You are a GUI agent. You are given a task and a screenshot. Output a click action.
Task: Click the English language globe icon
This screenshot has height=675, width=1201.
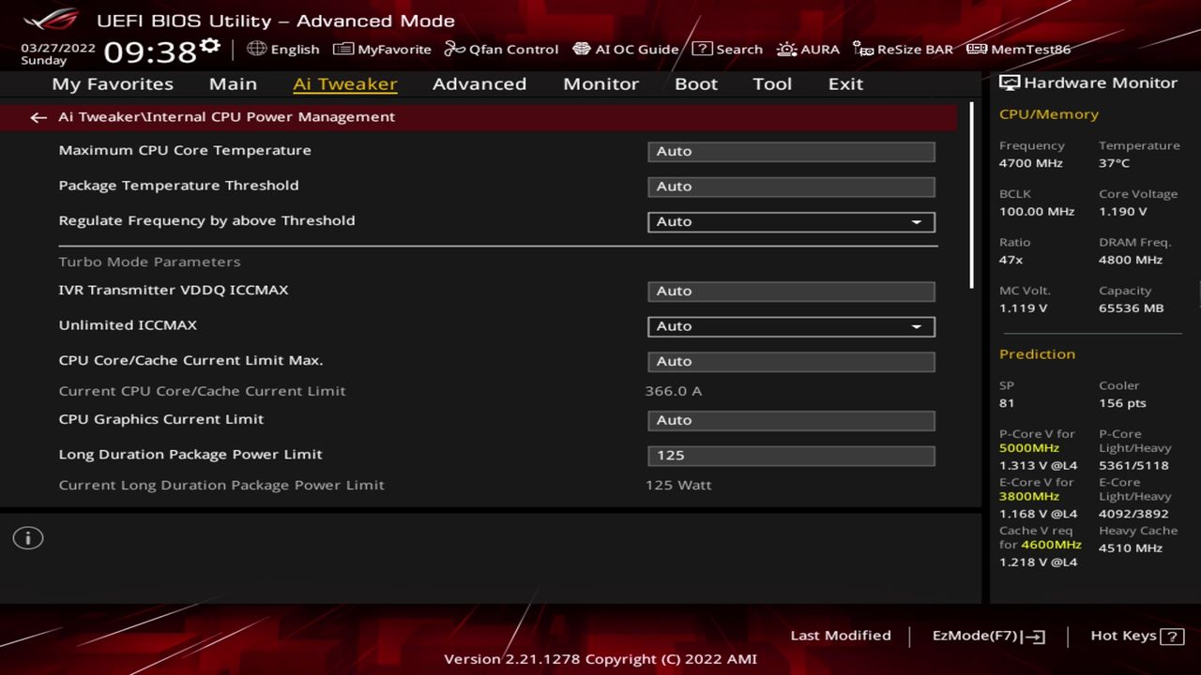coord(257,49)
